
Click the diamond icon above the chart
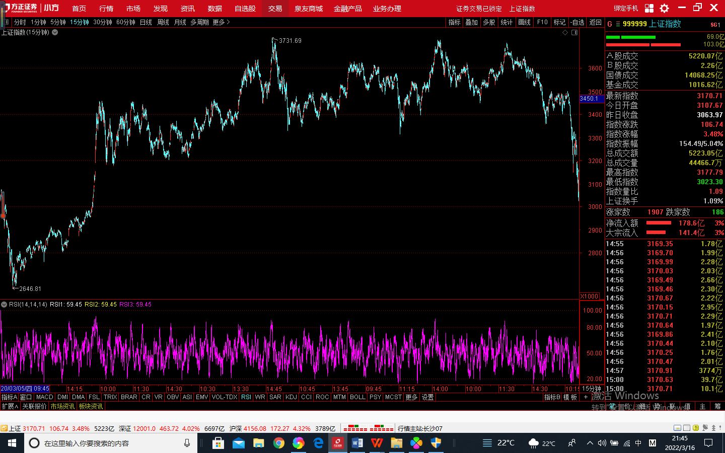[x=565, y=32]
